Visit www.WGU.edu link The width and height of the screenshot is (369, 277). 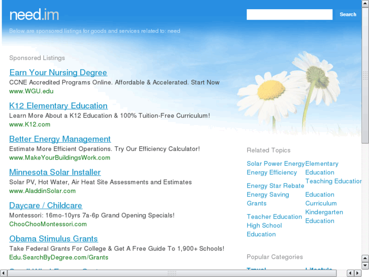point(31,91)
